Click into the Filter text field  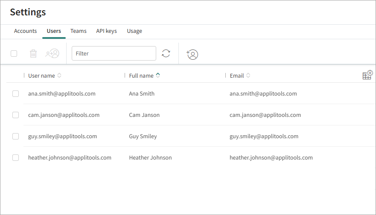coord(114,54)
